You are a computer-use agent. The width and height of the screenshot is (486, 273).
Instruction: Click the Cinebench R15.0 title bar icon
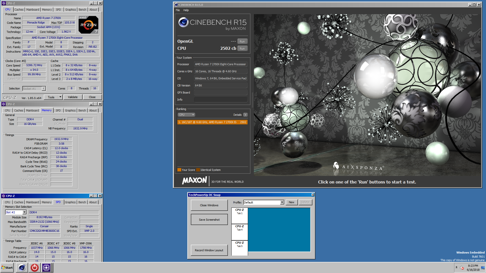(x=176, y=5)
